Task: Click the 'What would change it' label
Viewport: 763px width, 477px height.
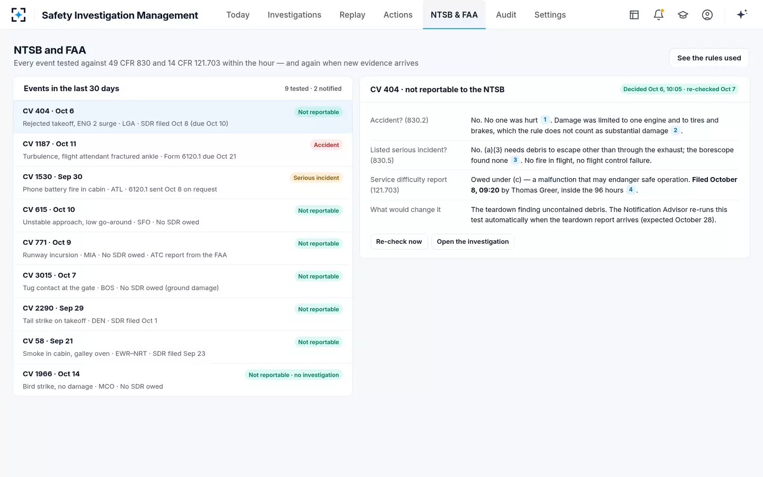Action: pos(405,210)
